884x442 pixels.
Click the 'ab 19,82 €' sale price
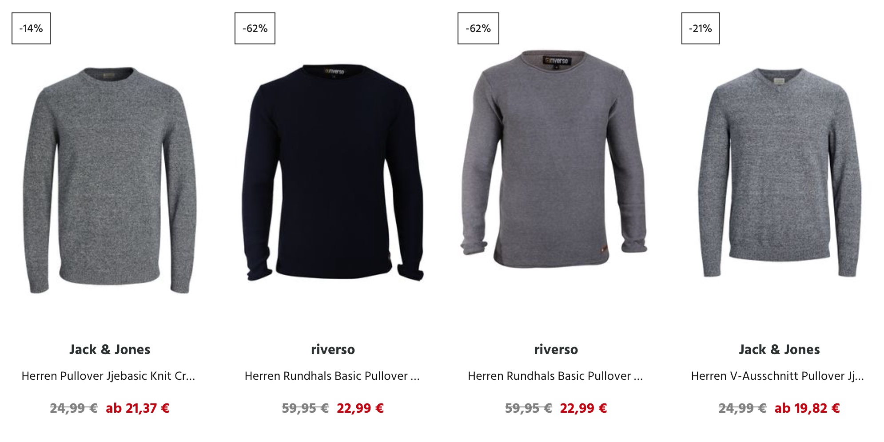click(807, 408)
